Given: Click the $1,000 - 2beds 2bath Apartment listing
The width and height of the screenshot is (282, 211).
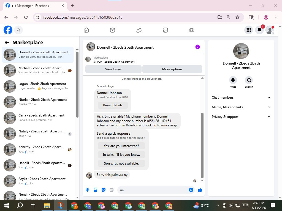Looking at the screenshot, I should point(114,62).
